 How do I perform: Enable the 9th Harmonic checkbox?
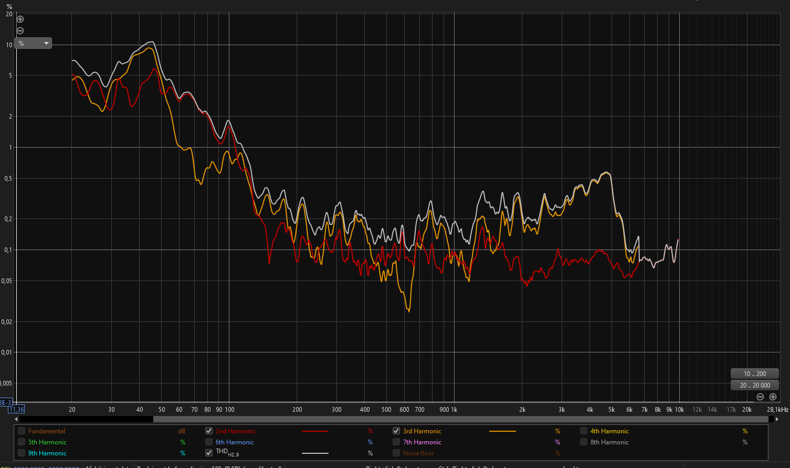[22, 453]
